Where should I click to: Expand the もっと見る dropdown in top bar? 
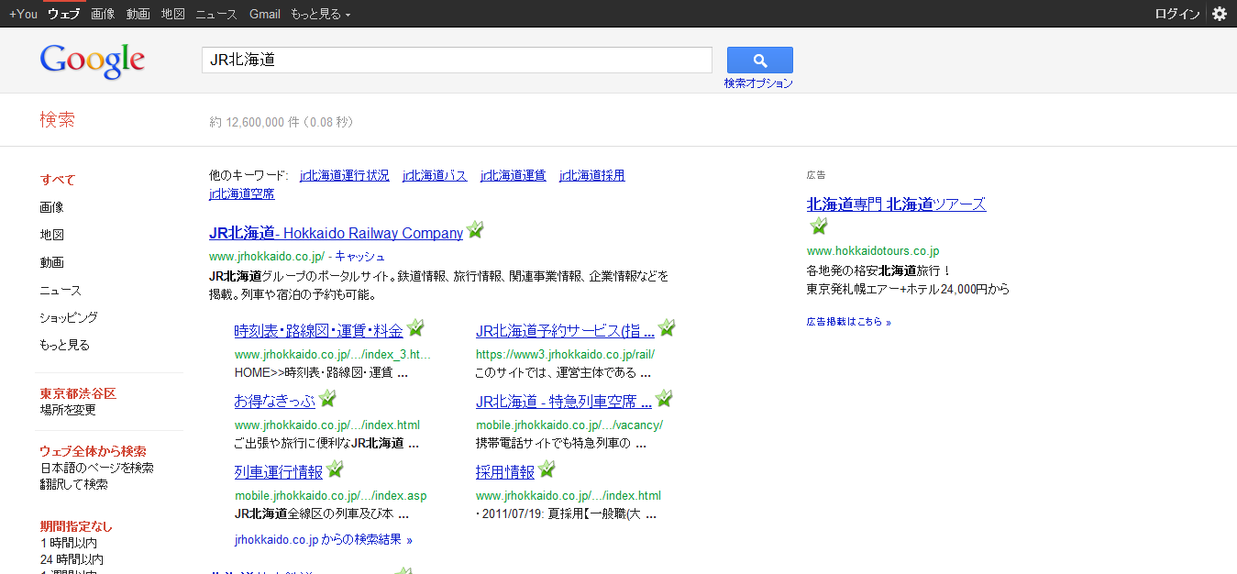tap(320, 14)
